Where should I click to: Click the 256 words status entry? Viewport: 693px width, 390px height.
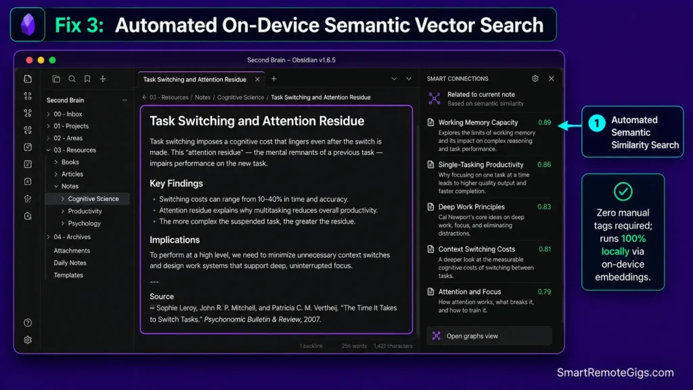click(x=354, y=346)
